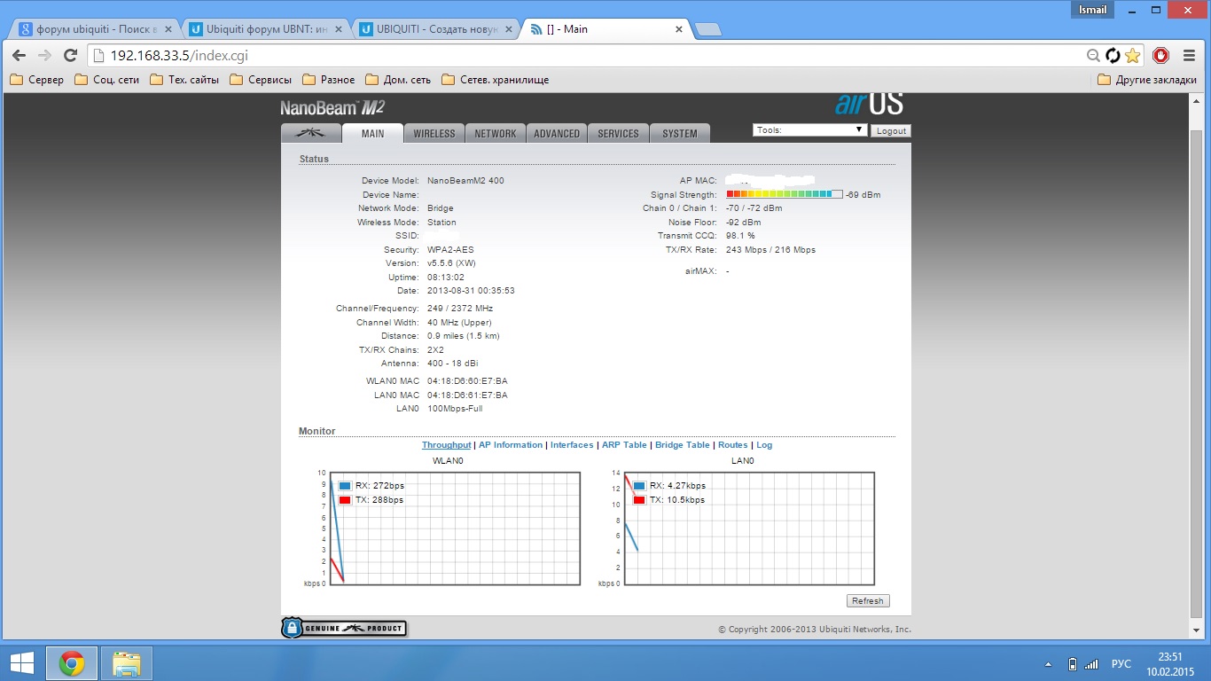
Task: Open a new browser tab
Action: tap(707, 29)
